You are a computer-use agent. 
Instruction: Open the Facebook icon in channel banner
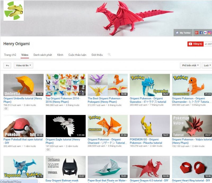(x=201, y=33)
